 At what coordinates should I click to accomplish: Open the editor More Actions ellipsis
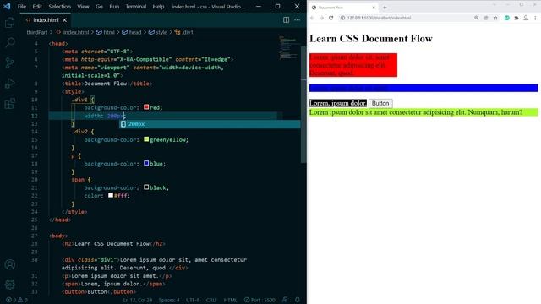coord(297,20)
